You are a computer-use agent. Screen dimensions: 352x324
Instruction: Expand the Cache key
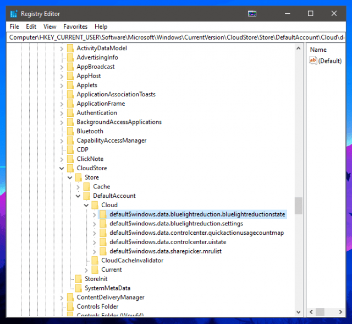(x=78, y=187)
